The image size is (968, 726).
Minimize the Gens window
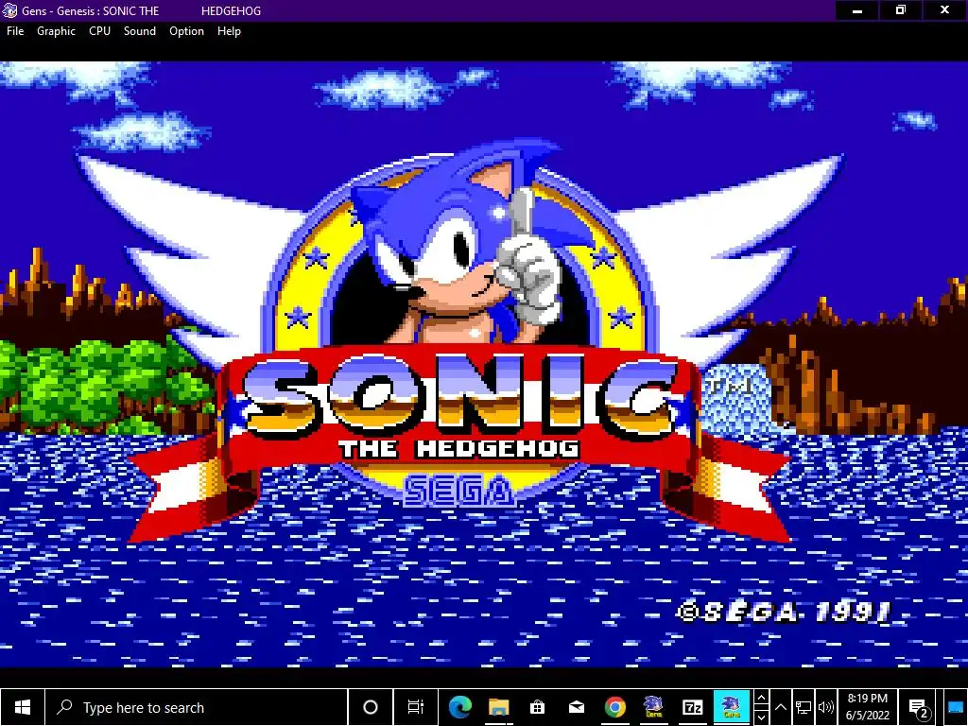coord(856,10)
